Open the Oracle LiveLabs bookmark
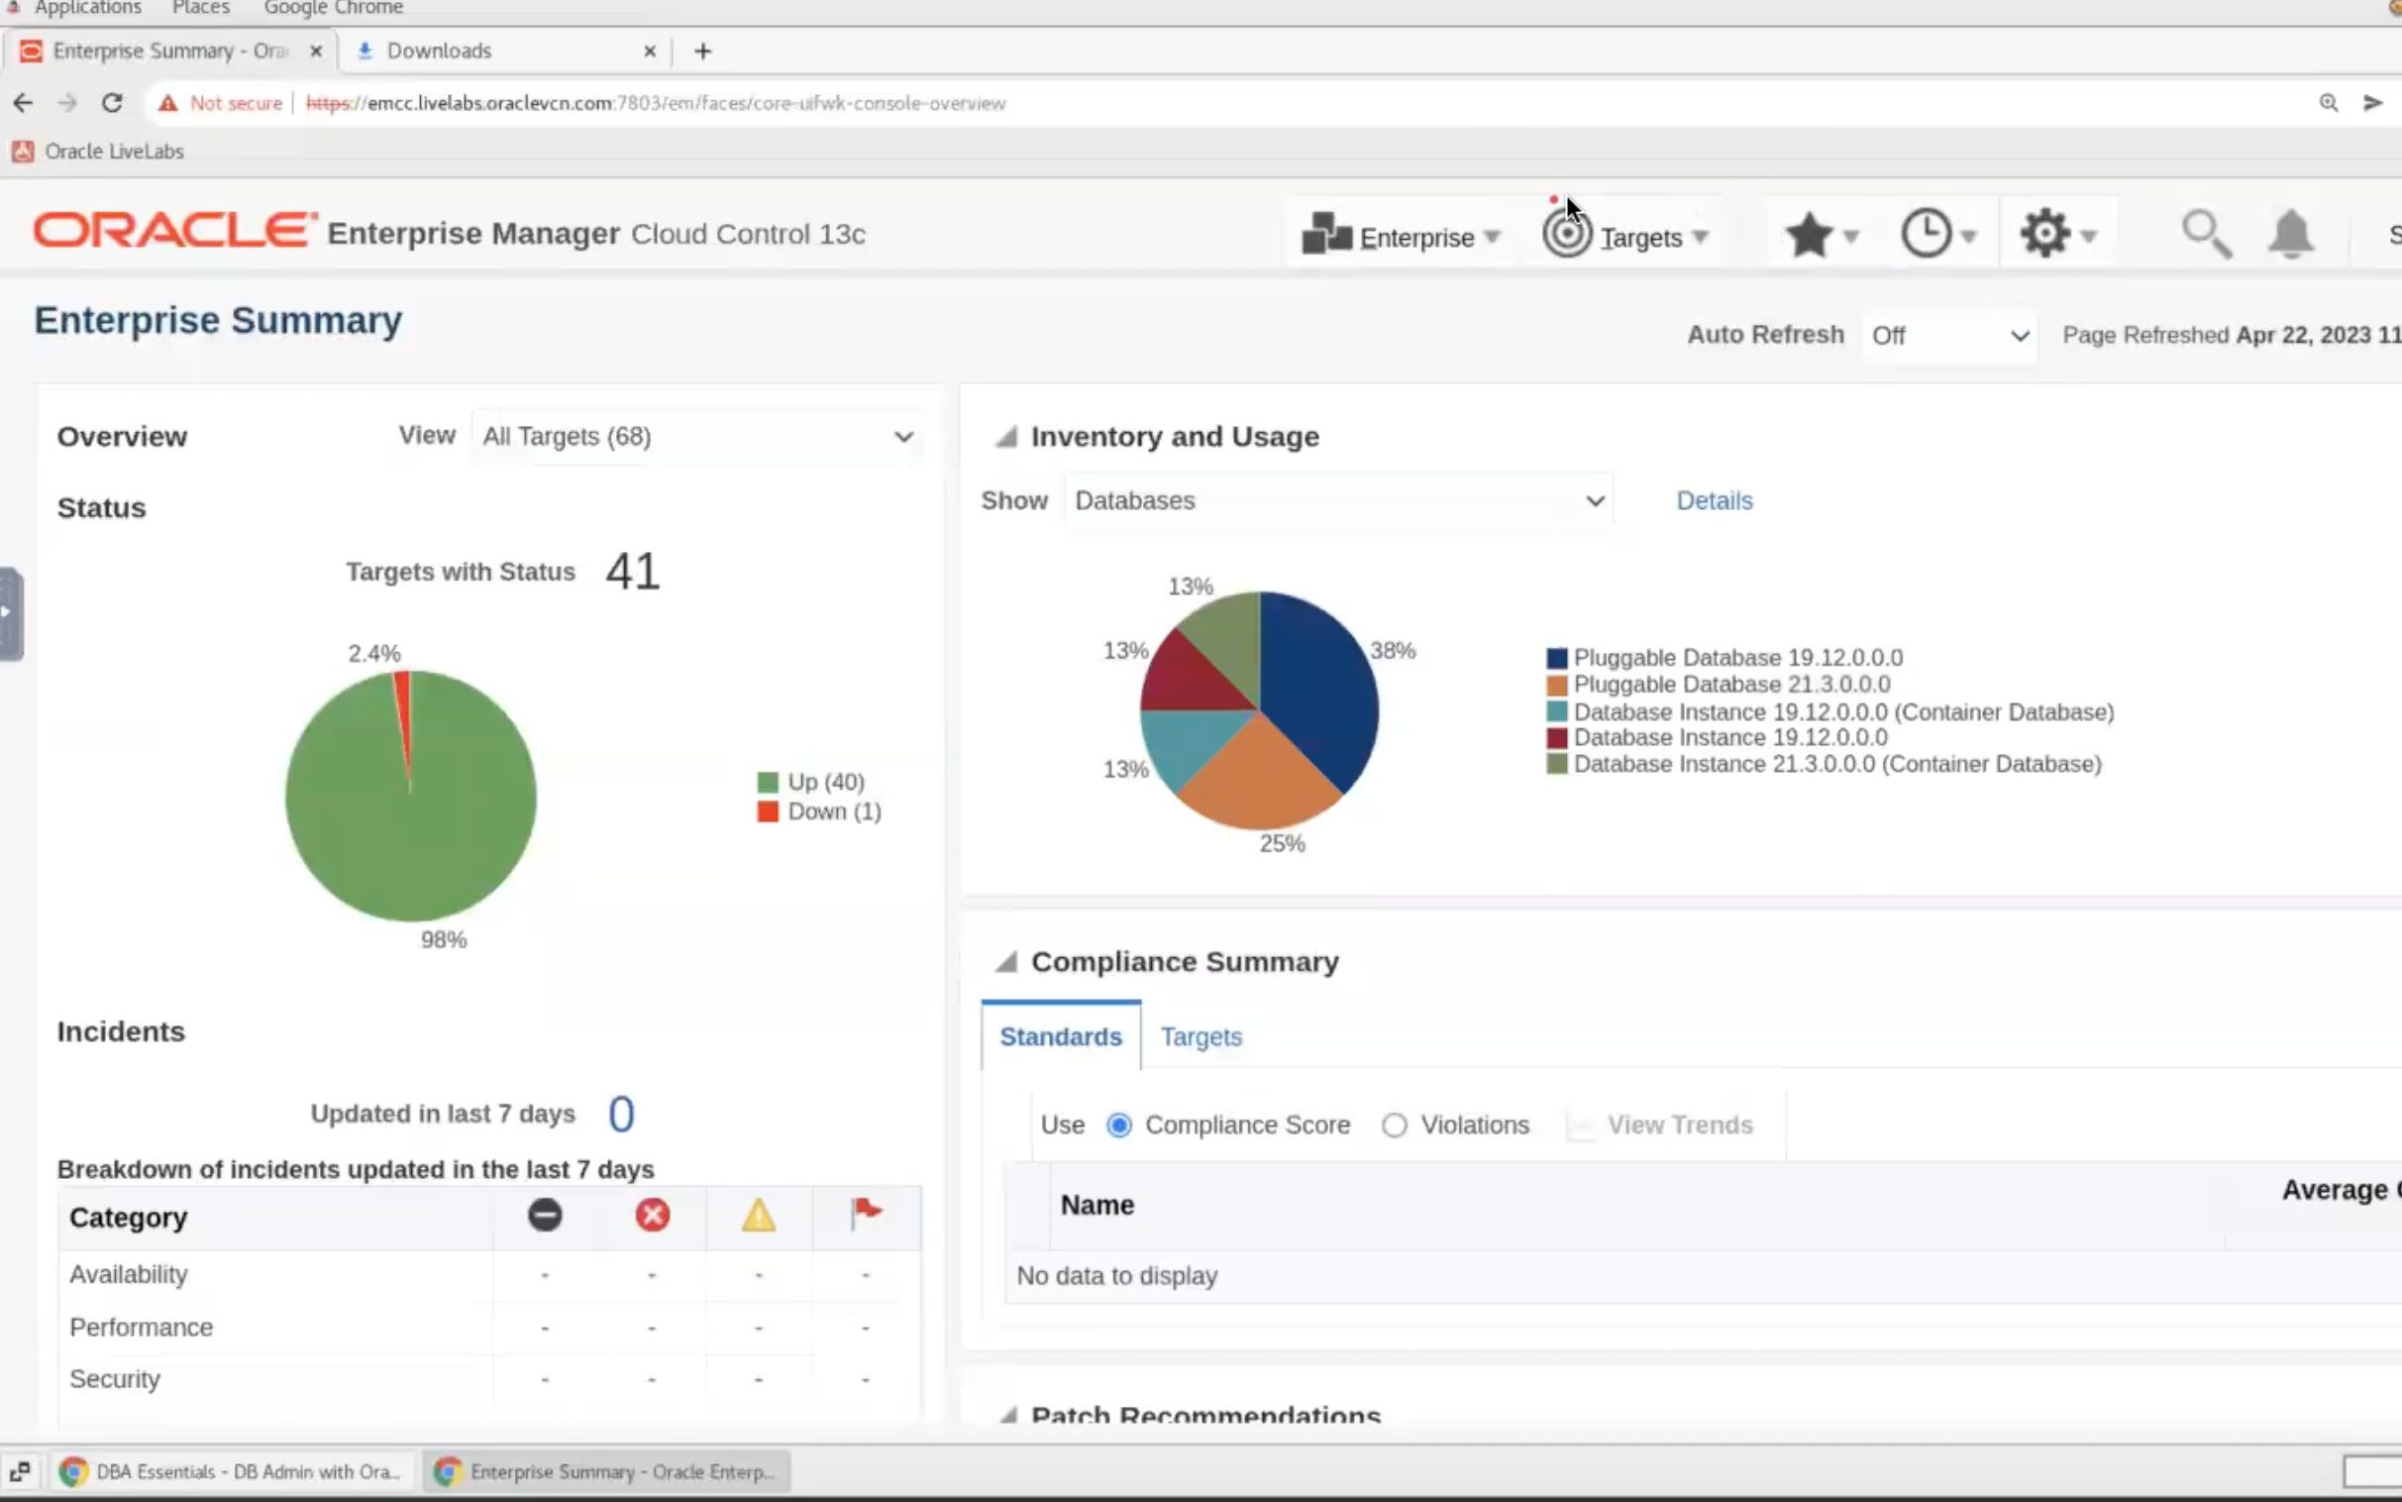This screenshot has width=2402, height=1502. point(97,151)
